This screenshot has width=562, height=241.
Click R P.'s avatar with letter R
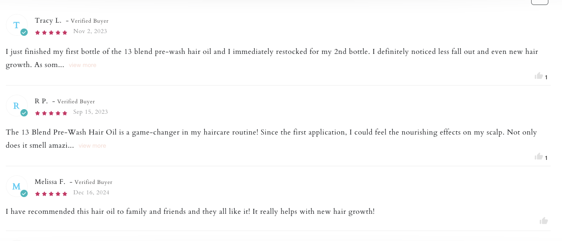[16, 106]
